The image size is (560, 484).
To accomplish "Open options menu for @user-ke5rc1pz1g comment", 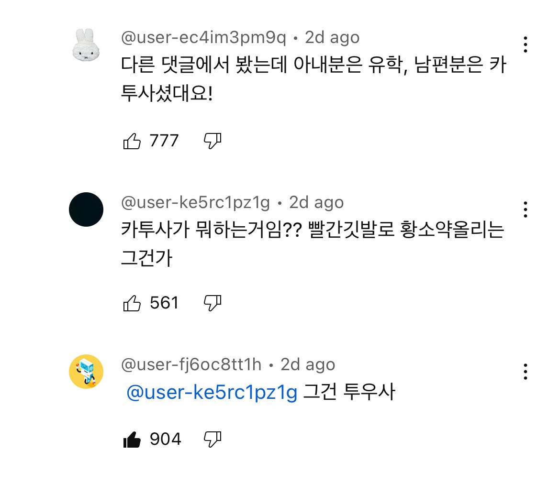I will [x=526, y=209].
